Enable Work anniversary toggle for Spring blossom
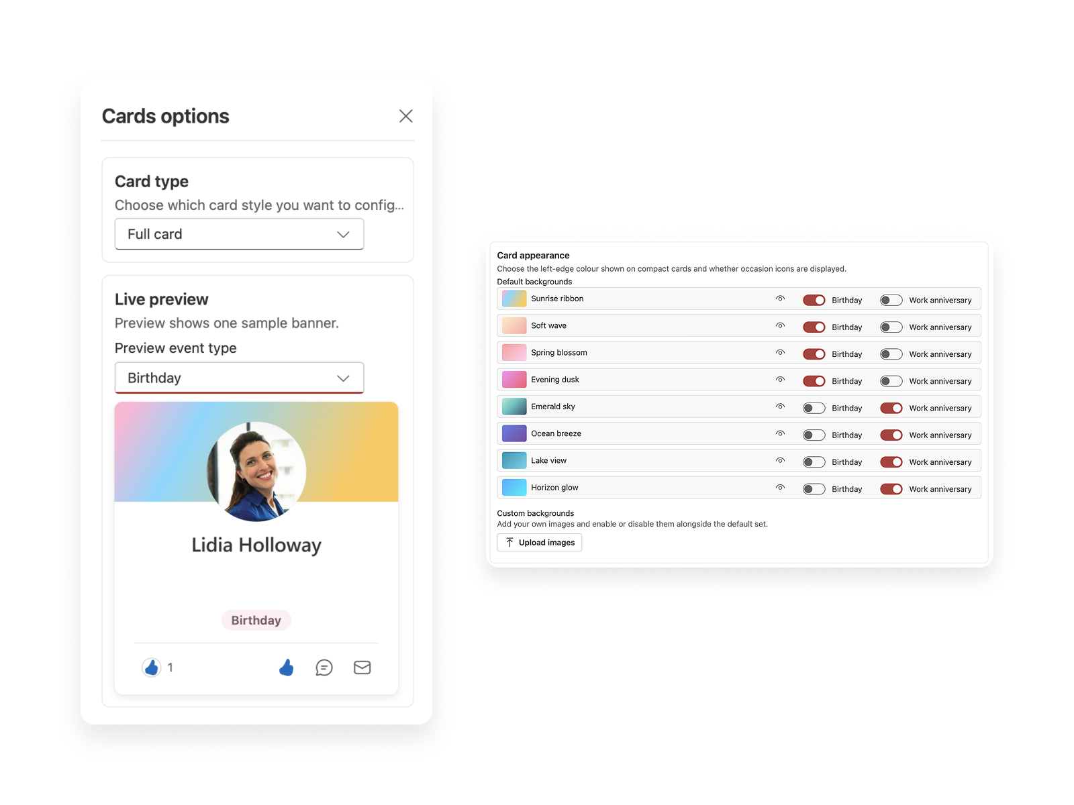 [x=891, y=354]
